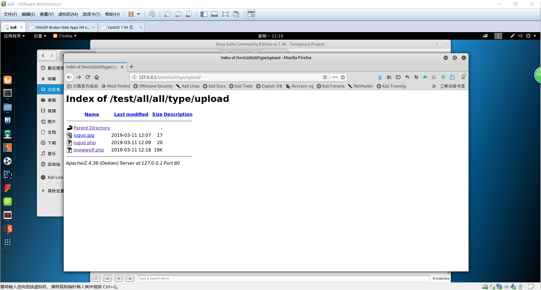Open VMware 虚拟机(M) menu
This screenshot has height=290, width=541.
68,14
